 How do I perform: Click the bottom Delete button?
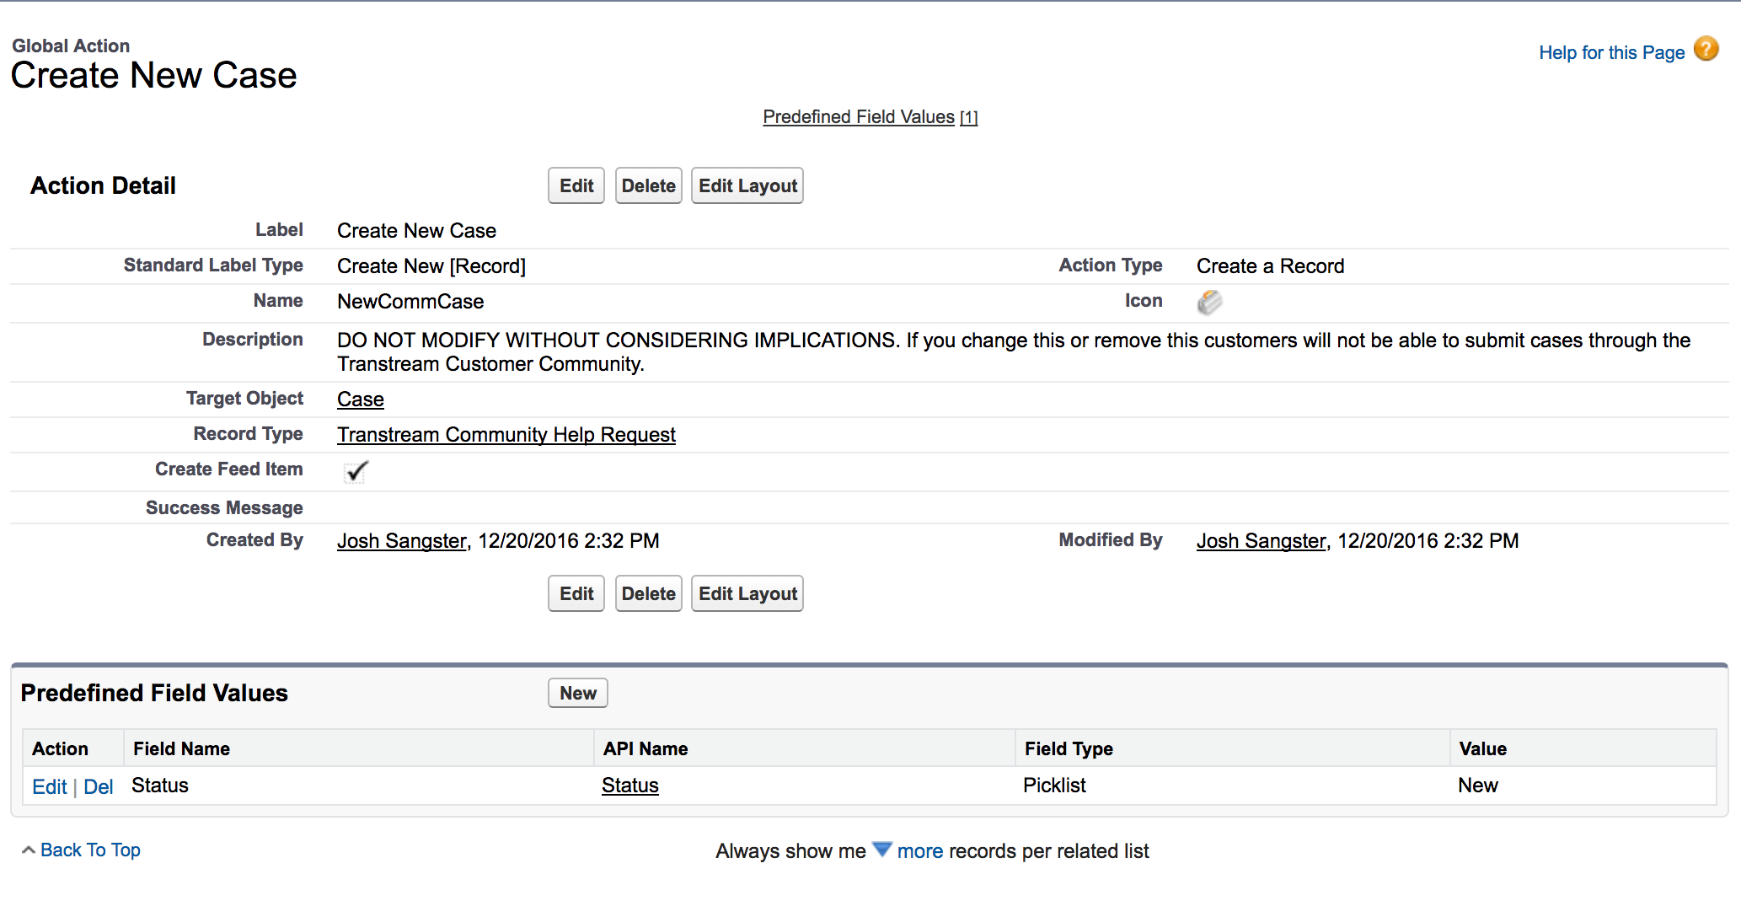(x=648, y=594)
